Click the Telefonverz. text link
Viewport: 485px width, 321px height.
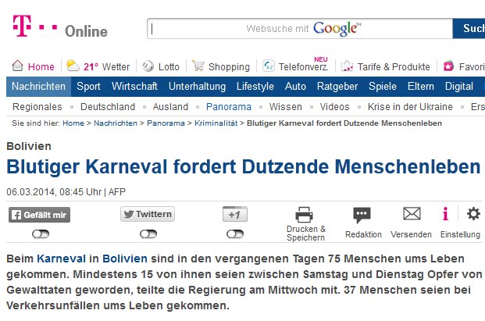(x=304, y=67)
